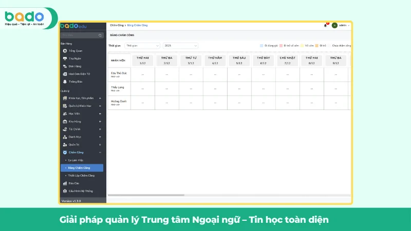Expand Tài Chính submenu plus
Image resolution: width=411 pixels, height=231 pixels.
[x=100, y=129]
